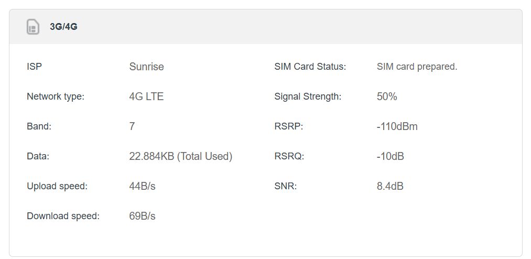Select the 4G LTE value
This screenshot has height=259, width=531.
coord(146,96)
